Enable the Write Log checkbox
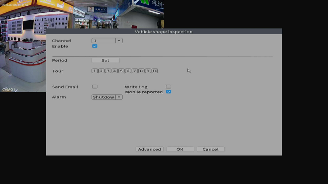328x184 pixels. (x=169, y=87)
